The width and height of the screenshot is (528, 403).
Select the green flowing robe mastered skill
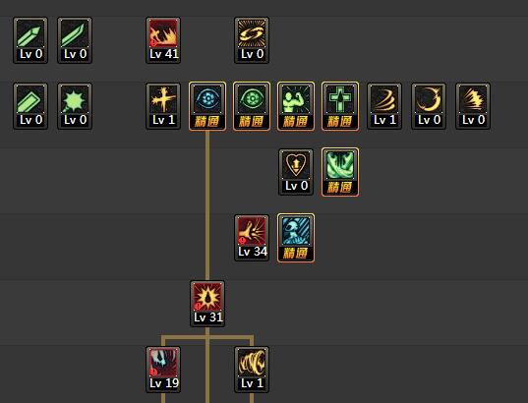(340, 172)
